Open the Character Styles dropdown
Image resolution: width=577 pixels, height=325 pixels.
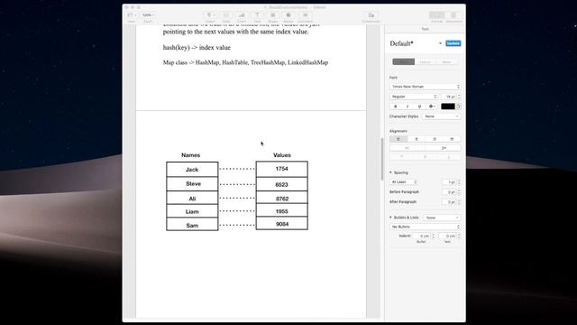pyautogui.click(x=441, y=116)
